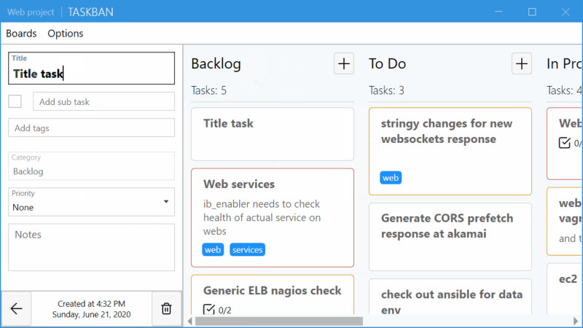The width and height of the screenshot is (583, 328).
Task: Open the Web services card
Action: 273,217
